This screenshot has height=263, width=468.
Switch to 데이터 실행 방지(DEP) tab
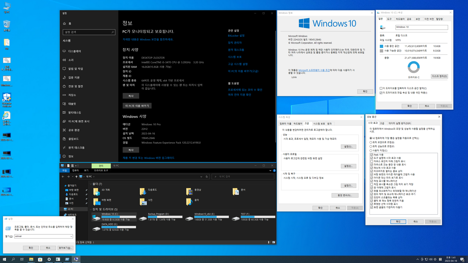point(400,123)
